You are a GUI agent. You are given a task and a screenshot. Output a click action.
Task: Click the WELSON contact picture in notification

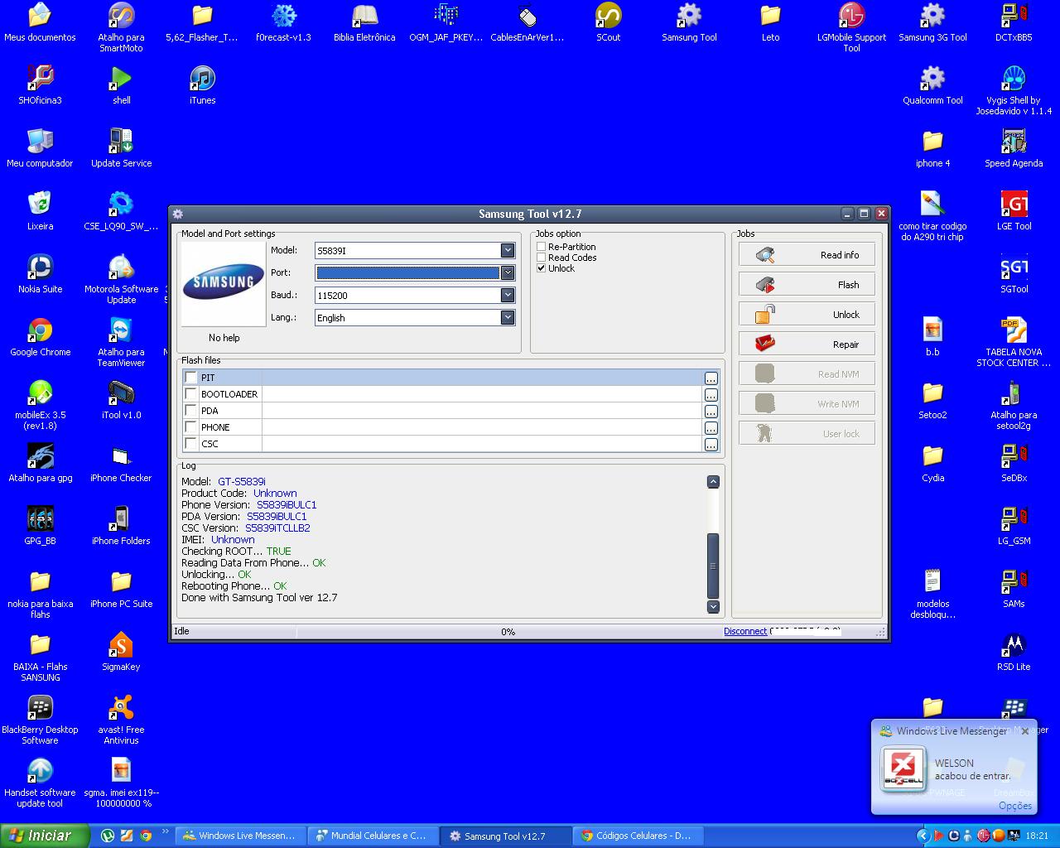903,769
